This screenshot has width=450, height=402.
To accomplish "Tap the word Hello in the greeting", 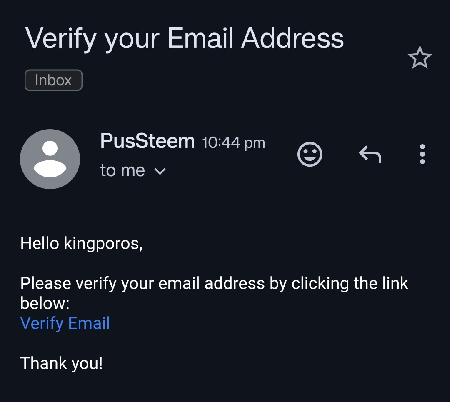I will [x=40, y=243].
